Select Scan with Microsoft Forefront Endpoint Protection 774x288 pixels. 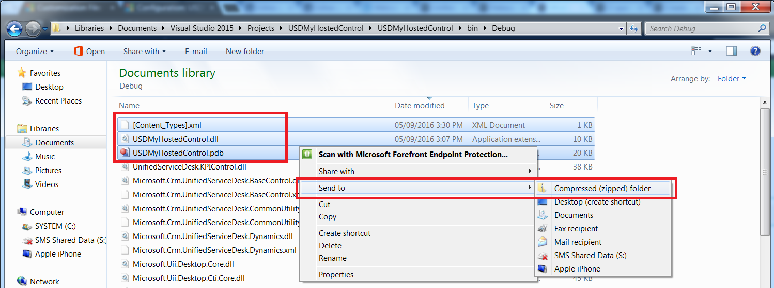coord(413,155)
